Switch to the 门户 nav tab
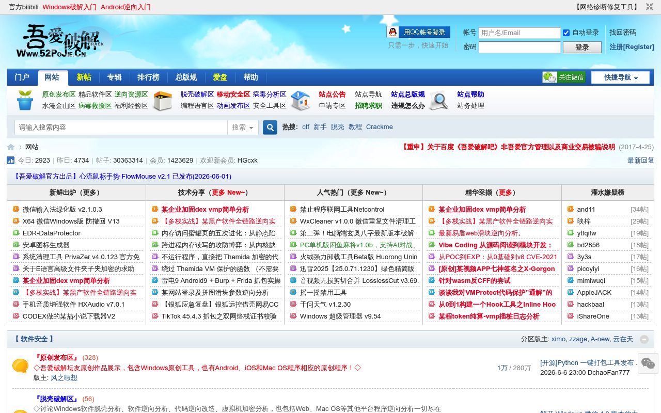661x413 pixels. click(x=22, y=77)
